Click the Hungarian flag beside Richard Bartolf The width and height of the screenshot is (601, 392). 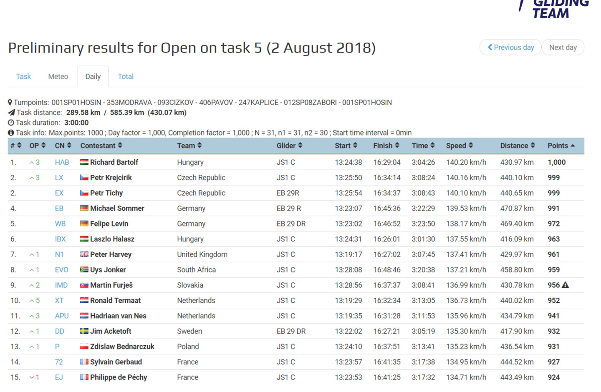click(x=84, y=162)
